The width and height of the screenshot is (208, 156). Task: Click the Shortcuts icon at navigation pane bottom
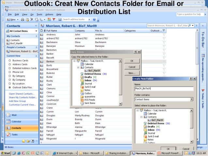(x=33, y=141)
